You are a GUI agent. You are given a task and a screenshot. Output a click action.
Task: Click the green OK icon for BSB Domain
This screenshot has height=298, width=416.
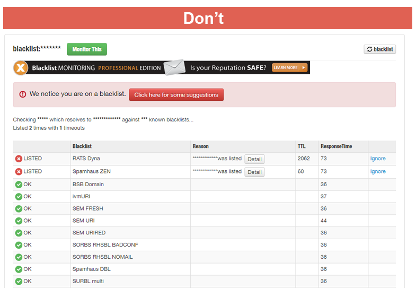(19, 185)
